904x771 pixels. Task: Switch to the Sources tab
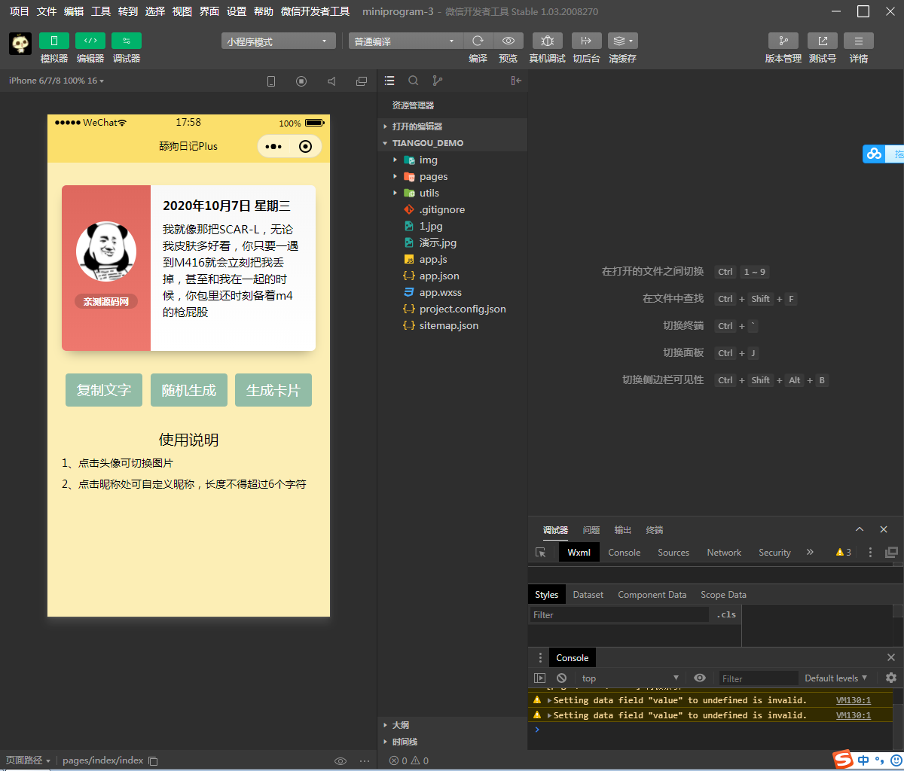[673, 552]
